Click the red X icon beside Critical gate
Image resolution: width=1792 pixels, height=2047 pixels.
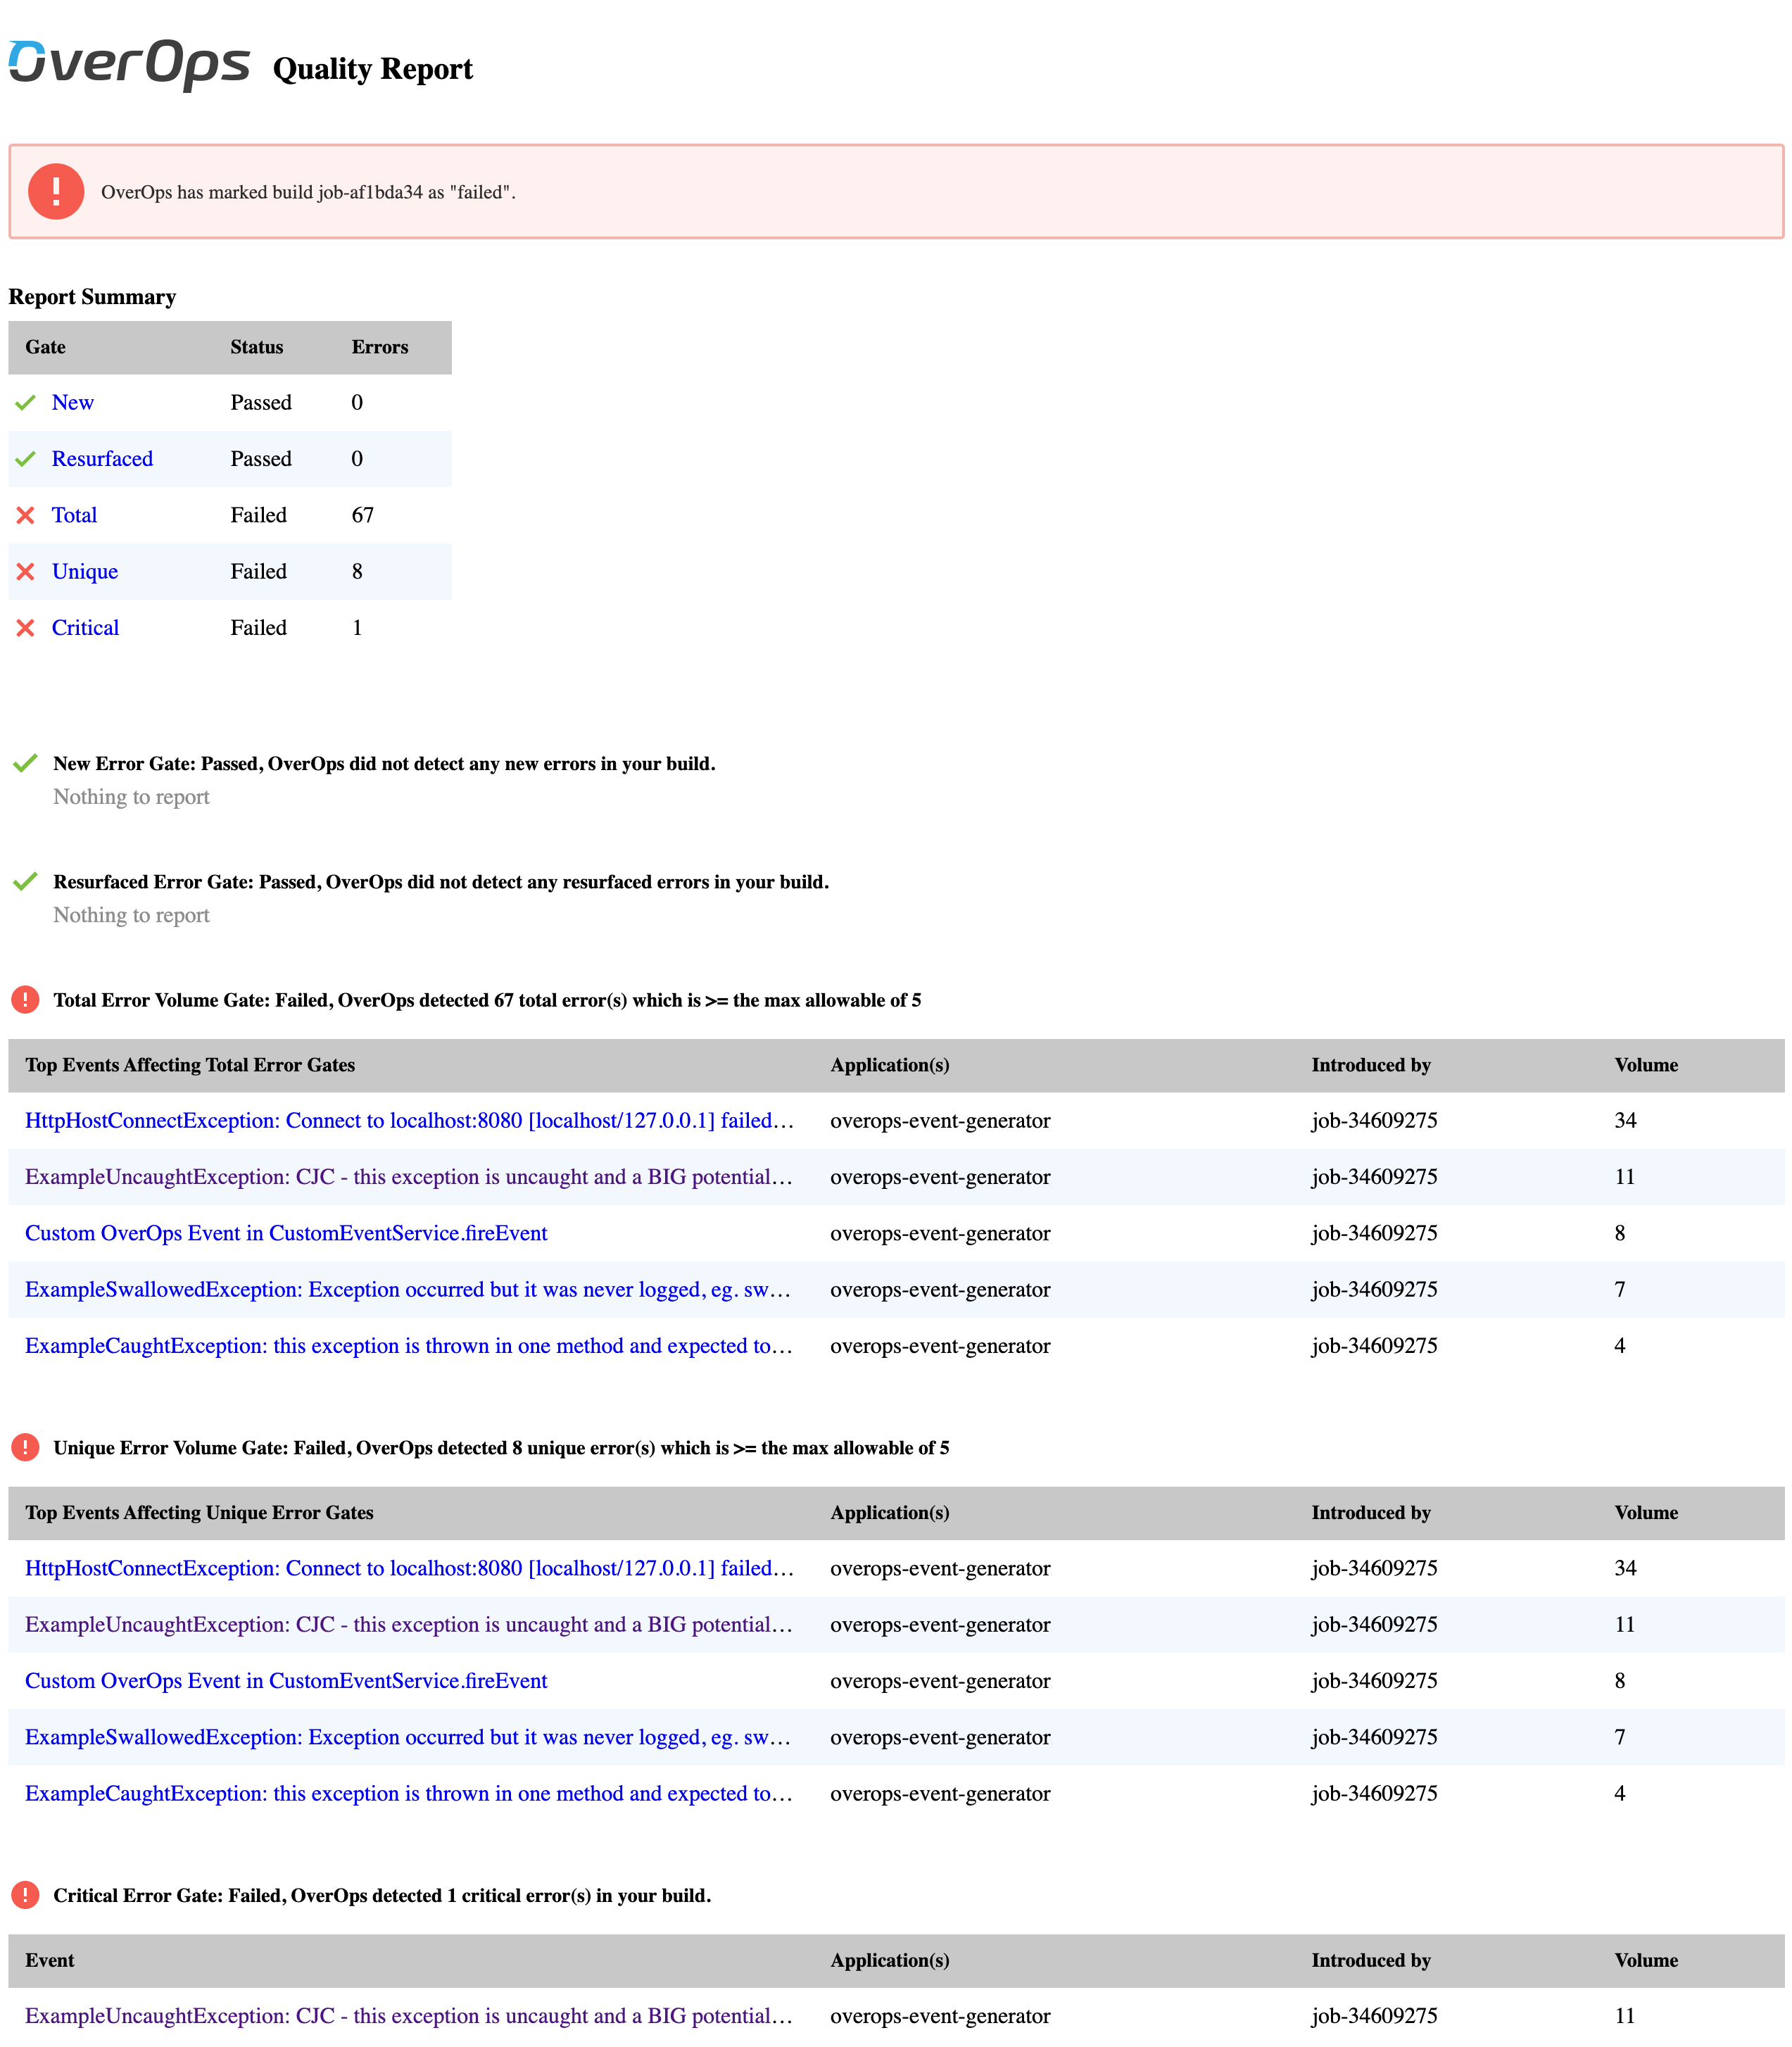[26, 628]
